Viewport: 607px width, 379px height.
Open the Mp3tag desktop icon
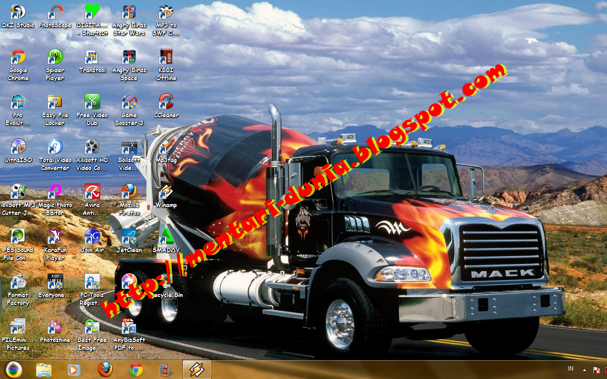[x=166, y=151]
